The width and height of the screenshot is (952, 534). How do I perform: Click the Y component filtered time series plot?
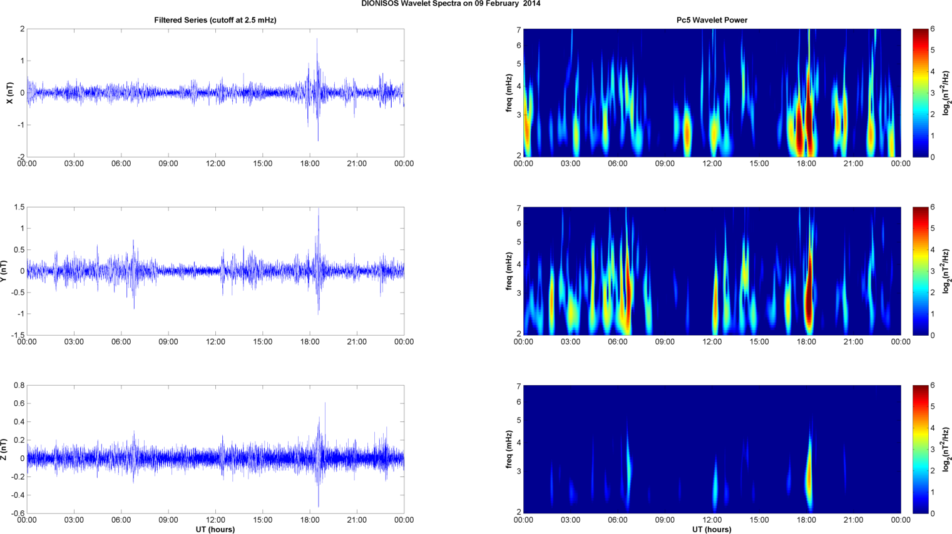click(x=215, y=271)
